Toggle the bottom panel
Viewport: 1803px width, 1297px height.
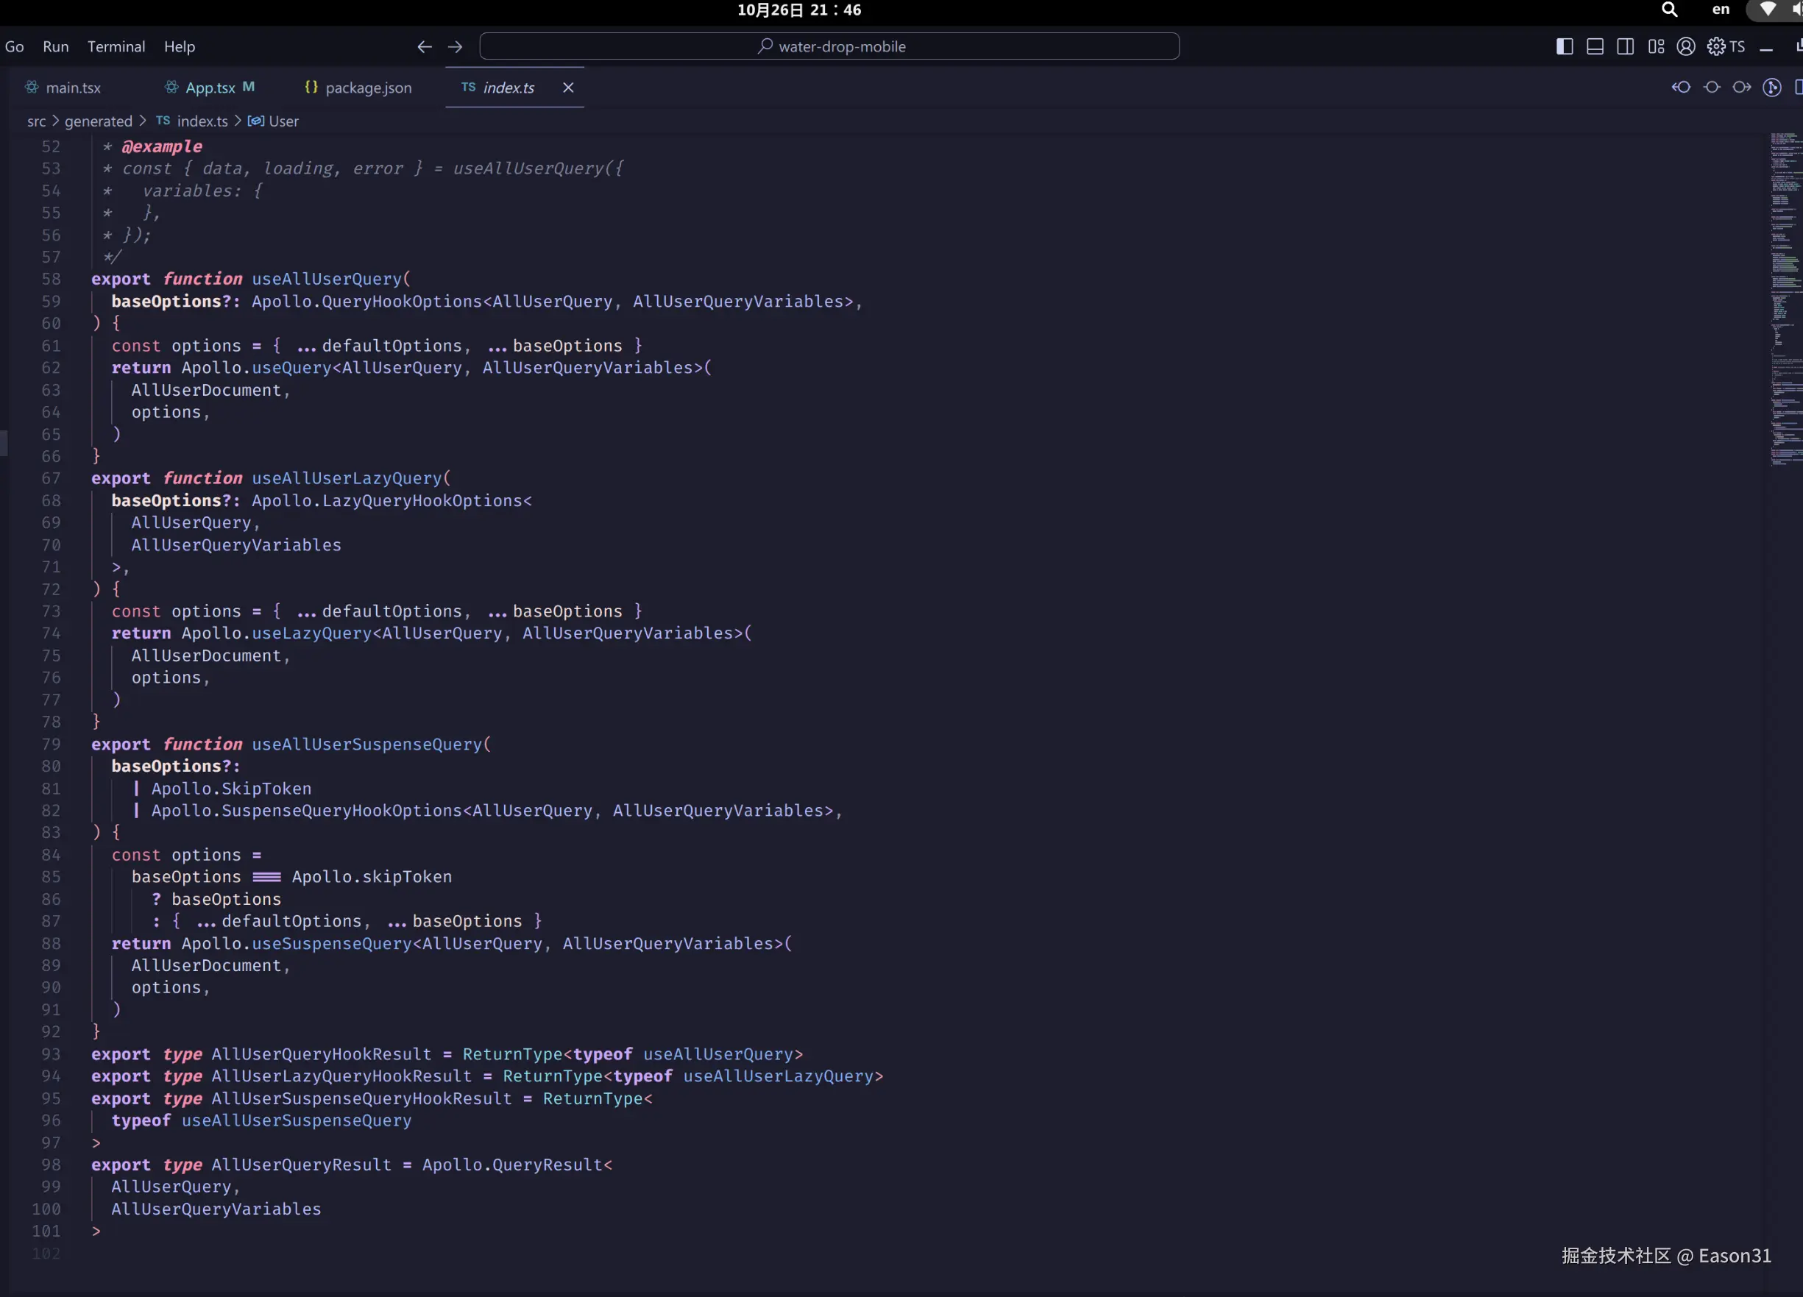(x=1595, y=46)
